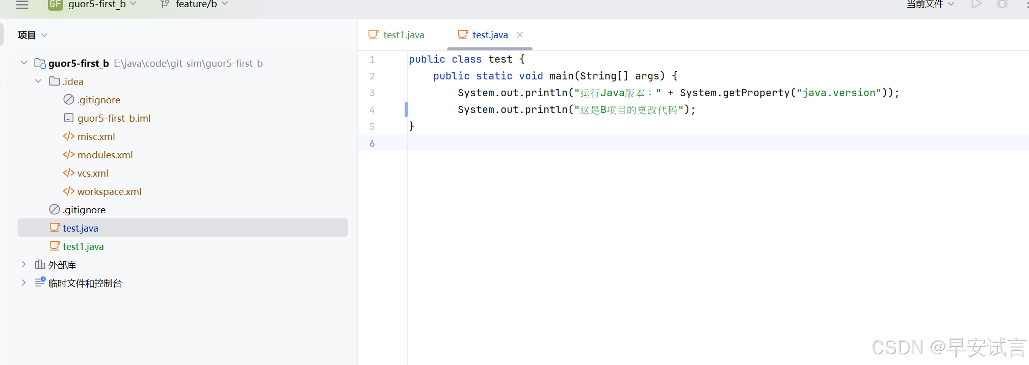Open the 当前文件 run configuration dropdown
Viewport: 1029px width, 365px height.
[930, 4]
